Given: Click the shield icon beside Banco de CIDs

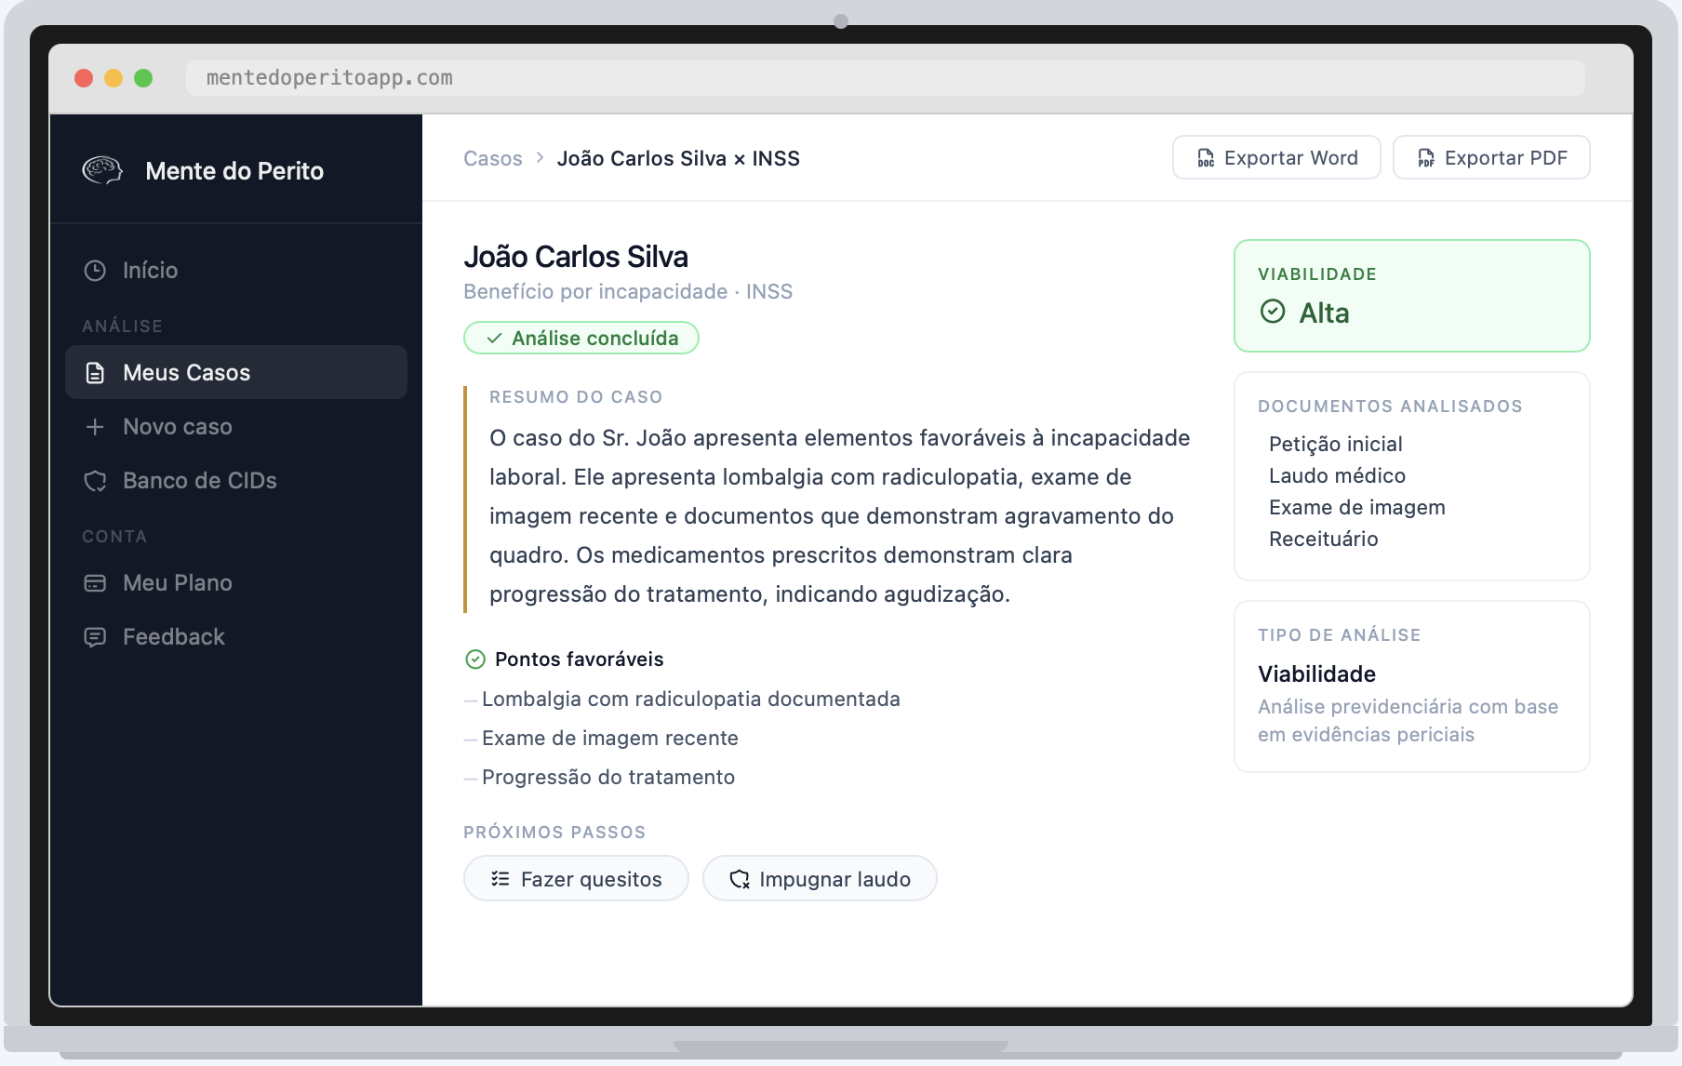Looking at the screenshot, I should [95, 481].
